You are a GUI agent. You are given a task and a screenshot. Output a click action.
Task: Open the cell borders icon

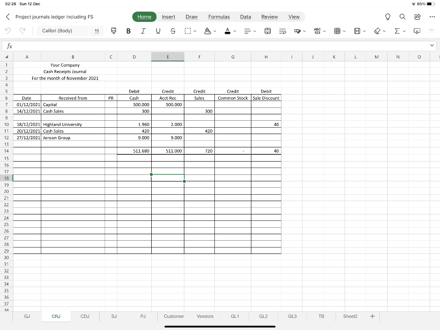pyautogui.click(x=188, y=31)
